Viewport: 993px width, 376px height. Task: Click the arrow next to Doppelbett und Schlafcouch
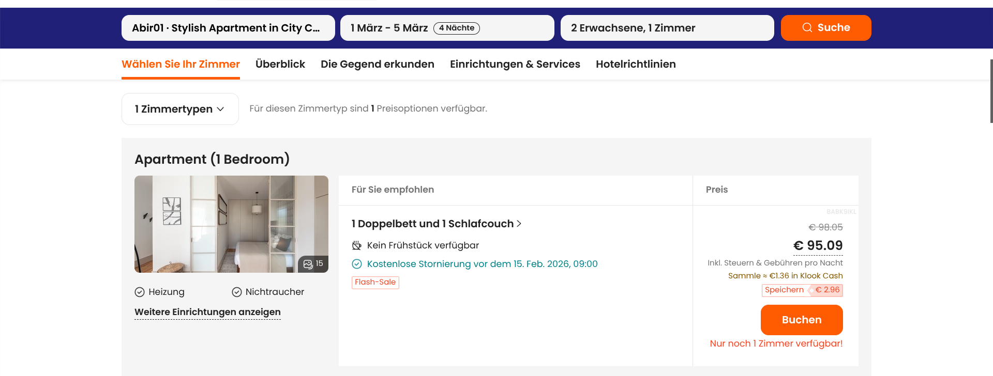519,224
